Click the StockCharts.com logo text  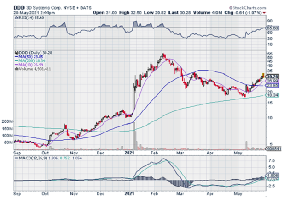point(248,8)
